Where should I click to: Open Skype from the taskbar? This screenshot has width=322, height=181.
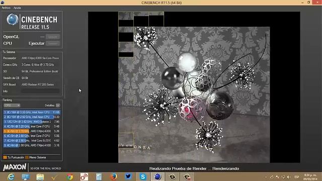tap(143, 176)
